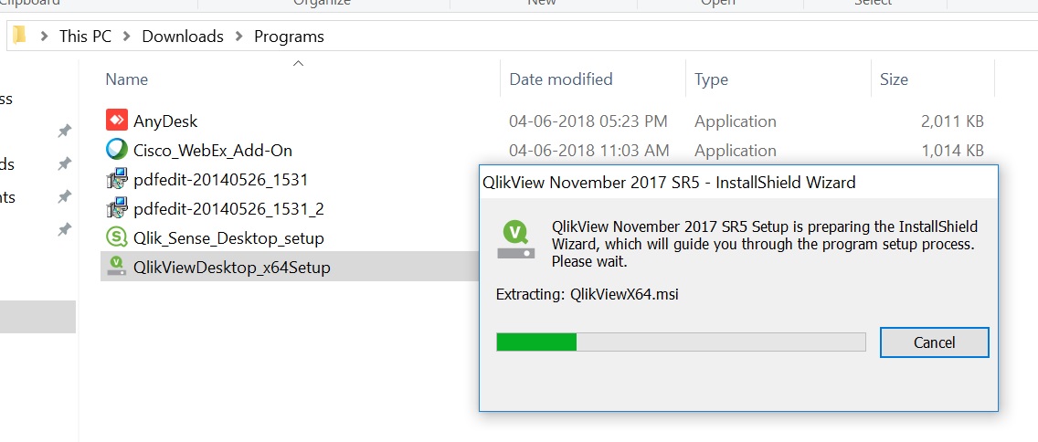Click the Programs breadcrumb segment

tap(290, 37)
